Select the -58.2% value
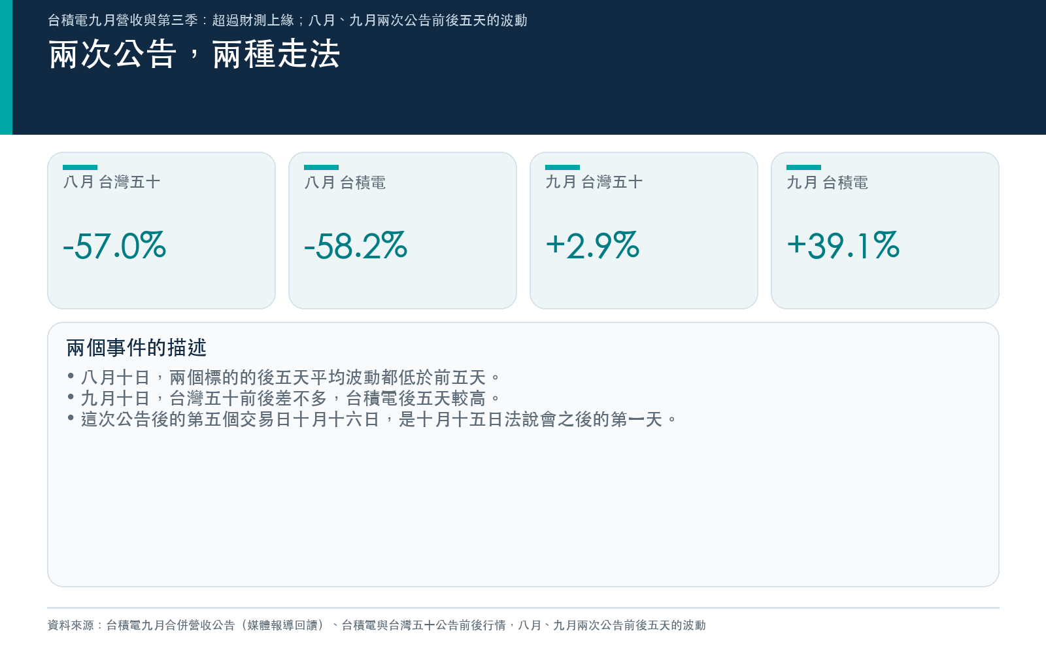 click(x=356, y=246)
